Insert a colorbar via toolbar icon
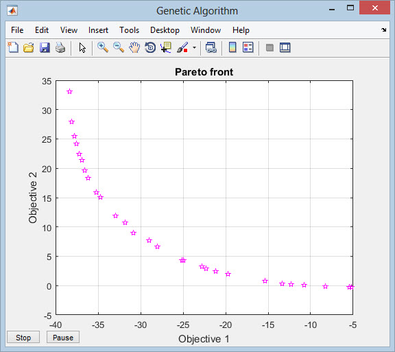The image size is (395, 352). pyautogui.click(x=232, y=47)
